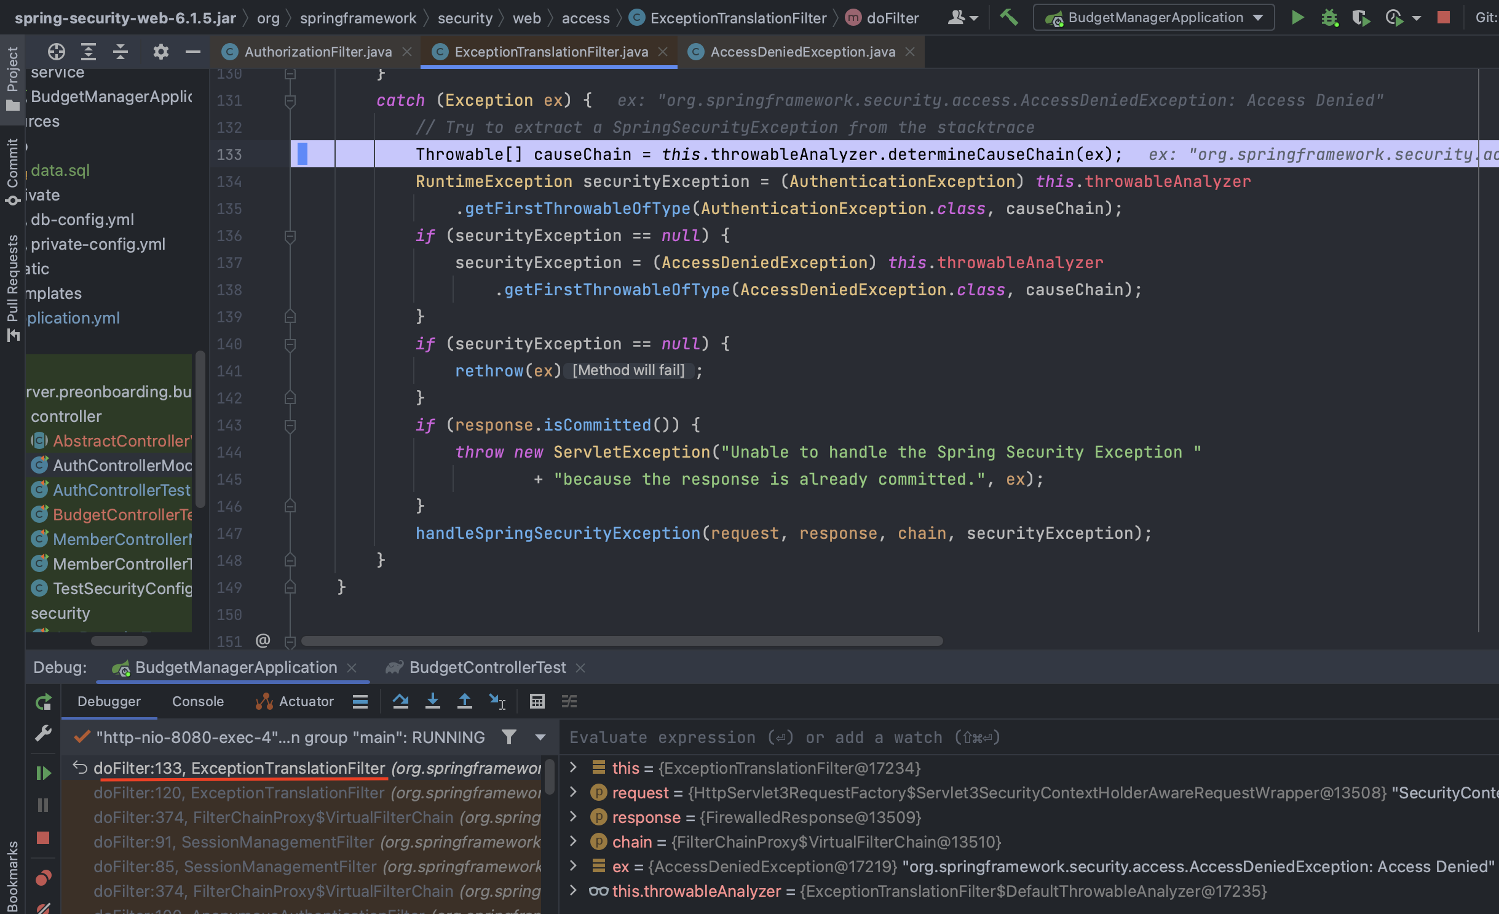Image resolution: width=1499 pixels, height=914 pixels.
Task: Click frames list vertical scrollbar
Action: pyautogui.click(x=550, y=776)
